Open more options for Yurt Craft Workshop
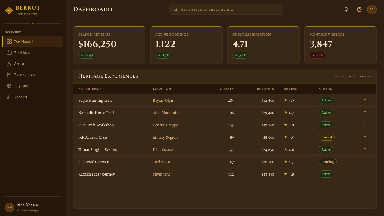384x216 pixels. point(366,124)
